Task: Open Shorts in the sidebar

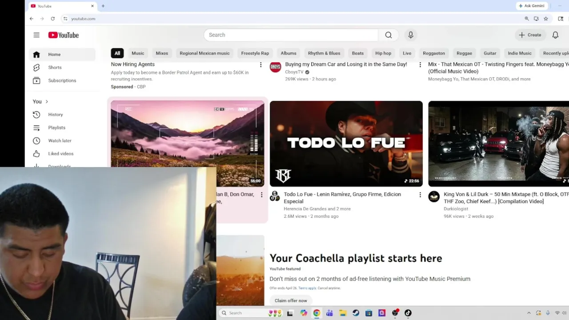Action: point(62,68)
